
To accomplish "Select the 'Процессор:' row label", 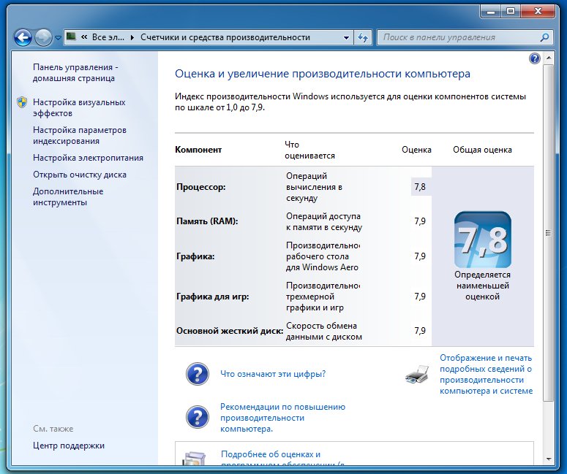I will click(200, 187).
